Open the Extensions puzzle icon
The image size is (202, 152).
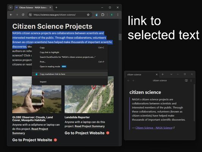(103, 15)
